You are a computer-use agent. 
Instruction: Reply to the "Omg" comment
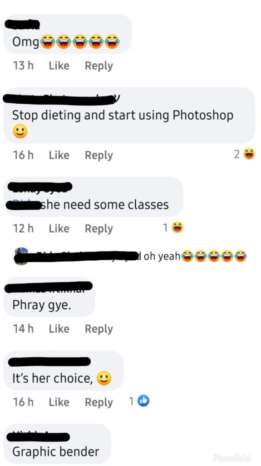(99, 66)
